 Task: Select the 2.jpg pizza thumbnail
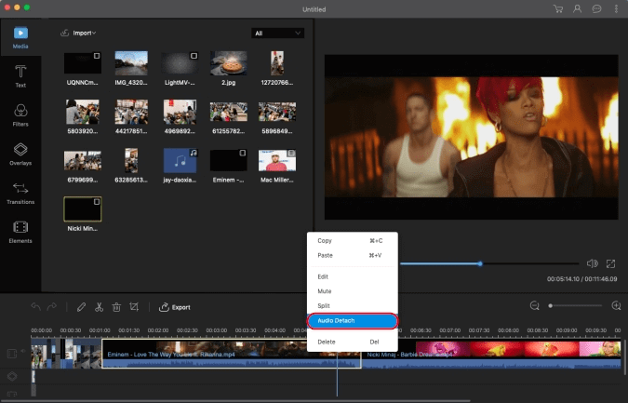click(x=226, y=63)
